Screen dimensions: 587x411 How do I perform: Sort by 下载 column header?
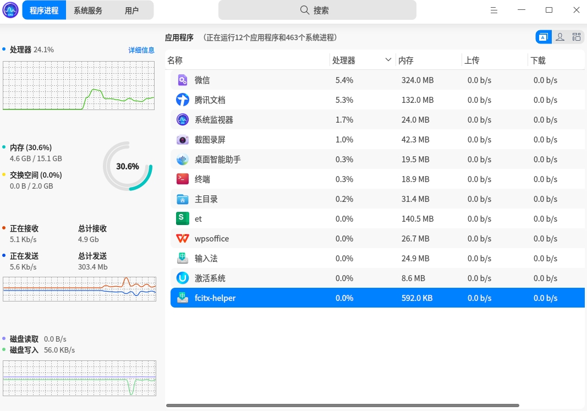[556, 61]
